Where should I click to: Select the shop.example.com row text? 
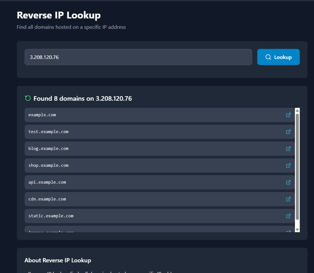[48, 165]
